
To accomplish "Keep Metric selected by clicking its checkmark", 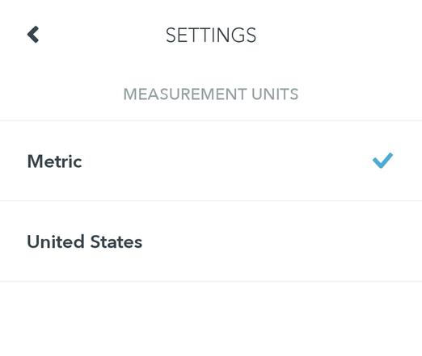I will pyautogui.click(x=382, y=161).
